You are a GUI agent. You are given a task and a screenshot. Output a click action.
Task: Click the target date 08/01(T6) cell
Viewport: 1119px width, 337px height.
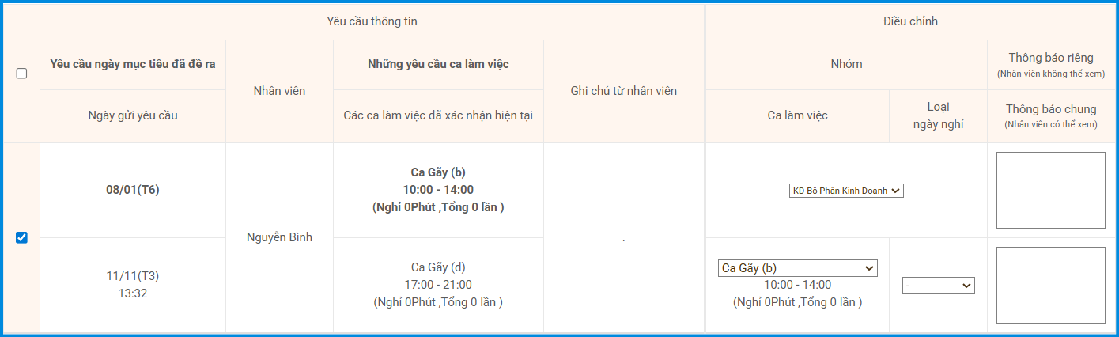tap(133, 190)
